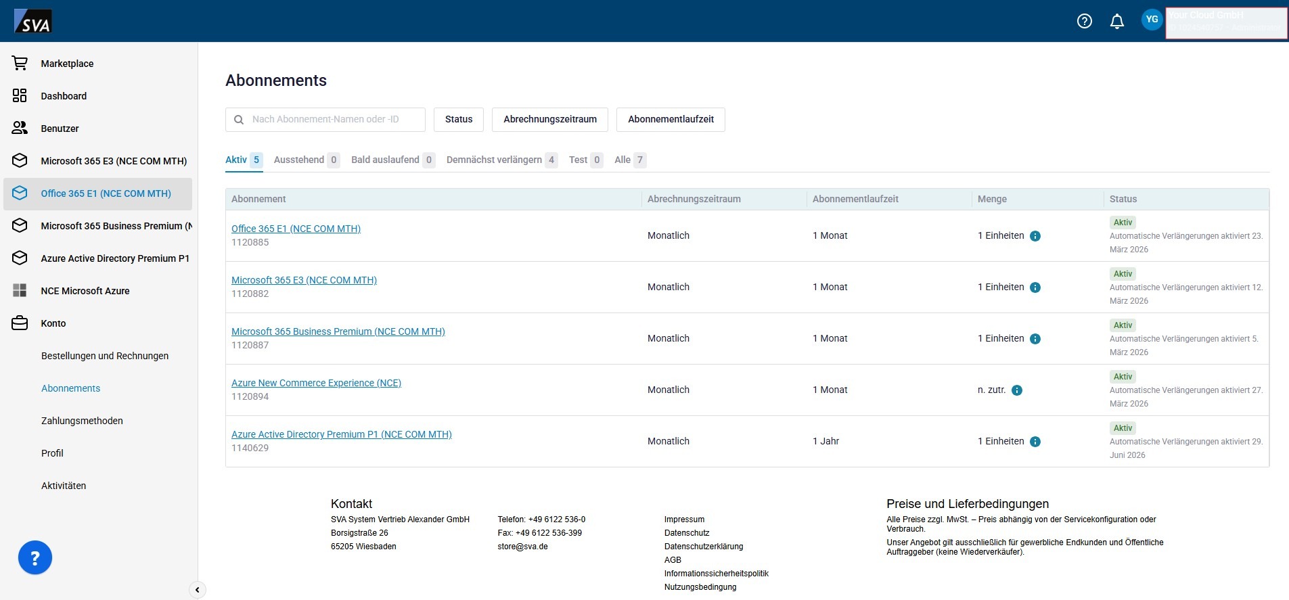Open Bestellungen und Rechnungen in the sidebar
This screenshot has height=600, width=1289.
click(x=105, y=356)
